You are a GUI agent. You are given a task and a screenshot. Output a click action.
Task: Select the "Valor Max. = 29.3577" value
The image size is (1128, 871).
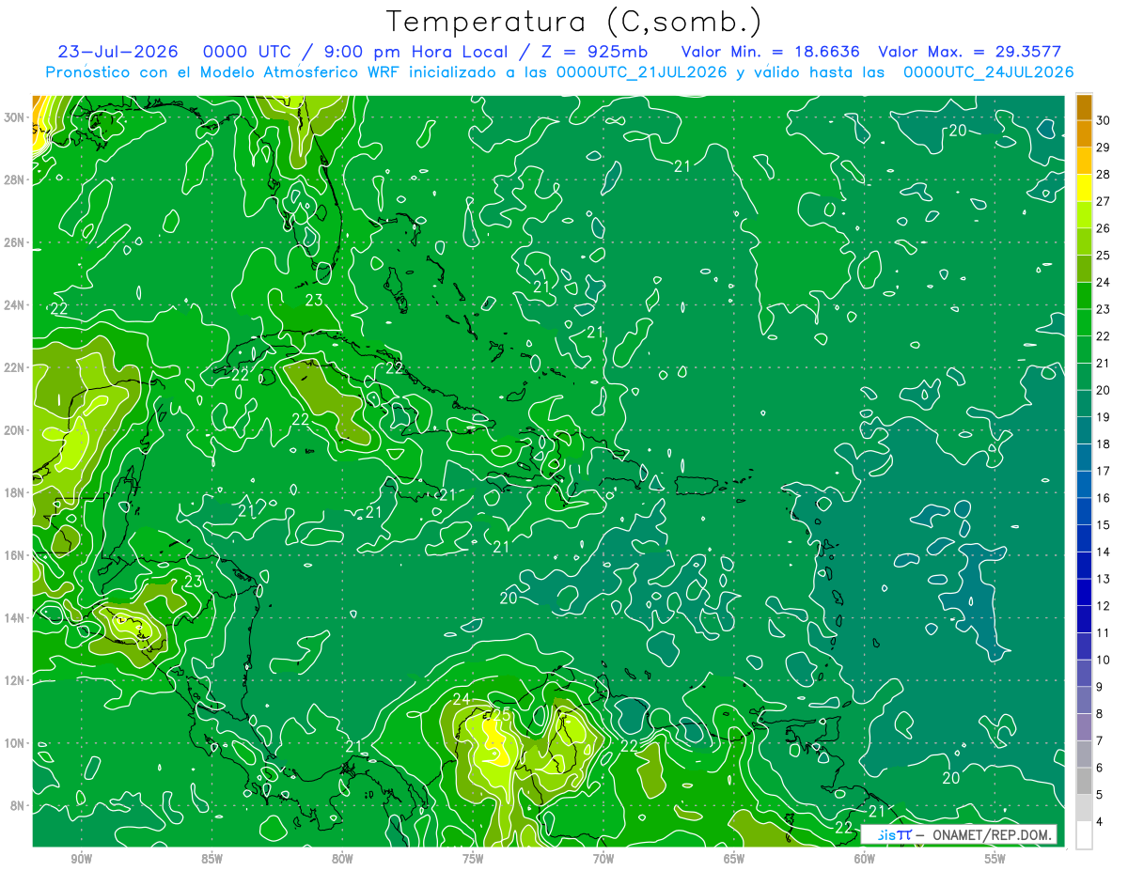pyautogui.click(x=969, y=52)
